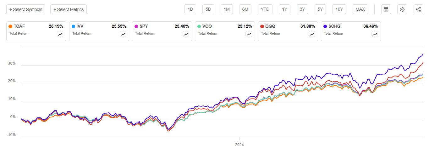The image size is (429, 153).
Task: Click the dark blue SCHG color dot
Action: click(x=325, y=26)
